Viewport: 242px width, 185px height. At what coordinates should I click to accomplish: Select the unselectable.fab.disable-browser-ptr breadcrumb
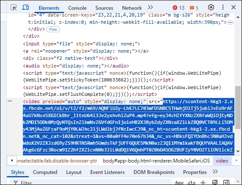coord(57,161)
